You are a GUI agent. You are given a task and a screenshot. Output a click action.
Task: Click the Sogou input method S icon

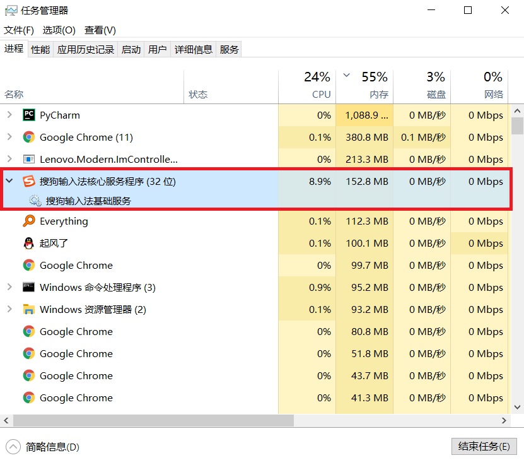[x=29, y=181]
